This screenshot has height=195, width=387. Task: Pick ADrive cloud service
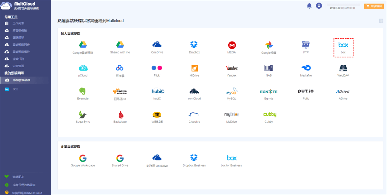pos(343,91)
